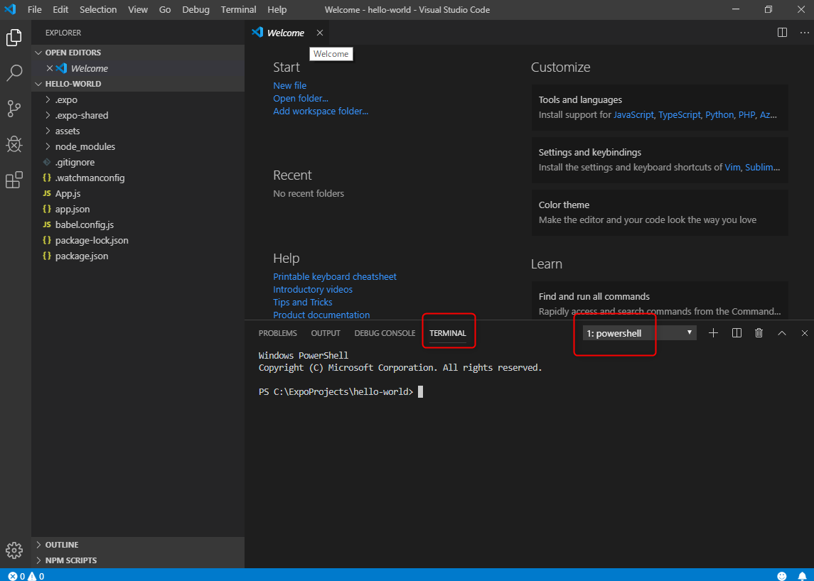Image resolution: width=814 pixels, height=581 pixels.
Task: Open notifications bell in status bar
Action: (802, 576)
